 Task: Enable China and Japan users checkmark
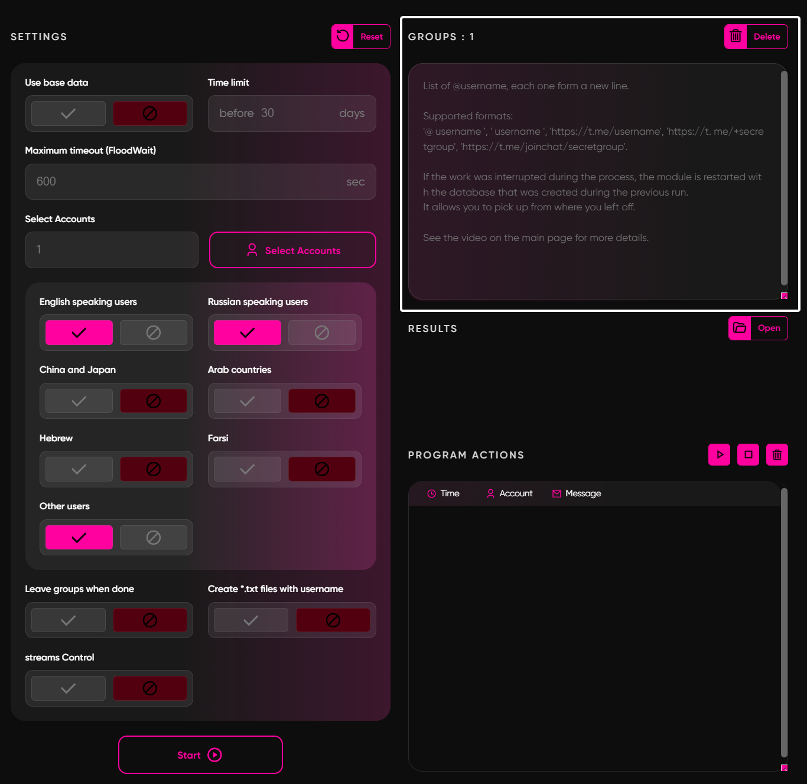[x=79, y=401]
